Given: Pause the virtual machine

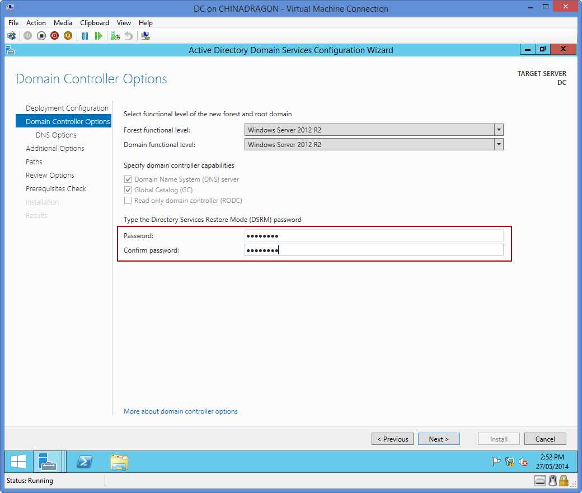Looking at the screenshot, I should [x=85, y=36].
